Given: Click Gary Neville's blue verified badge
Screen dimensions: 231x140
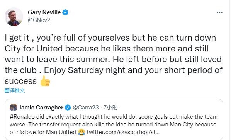Looking at the screenshot, I should pos(65,12).
